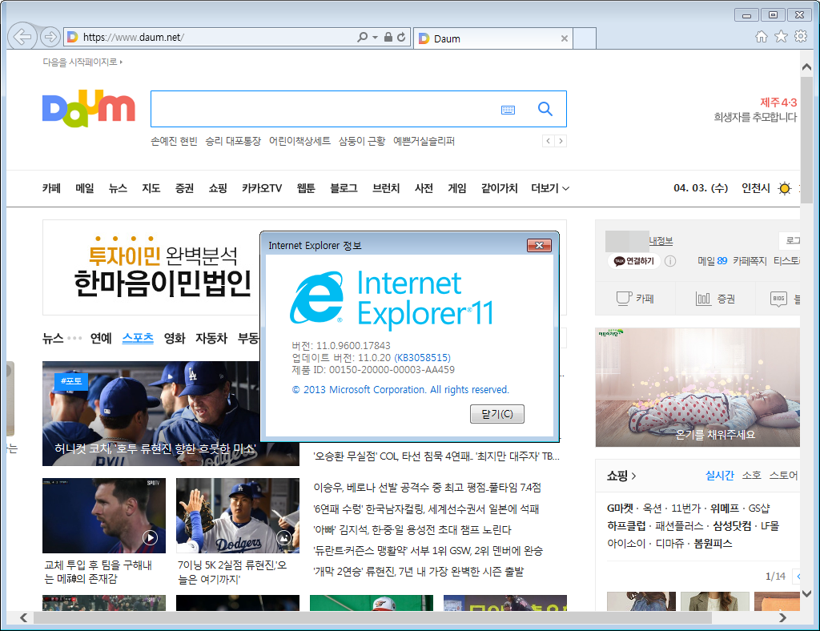The width and height of the screenshot is (820, 631).
Task: Click the blog icon shortcut
Action: coord(778,299)
